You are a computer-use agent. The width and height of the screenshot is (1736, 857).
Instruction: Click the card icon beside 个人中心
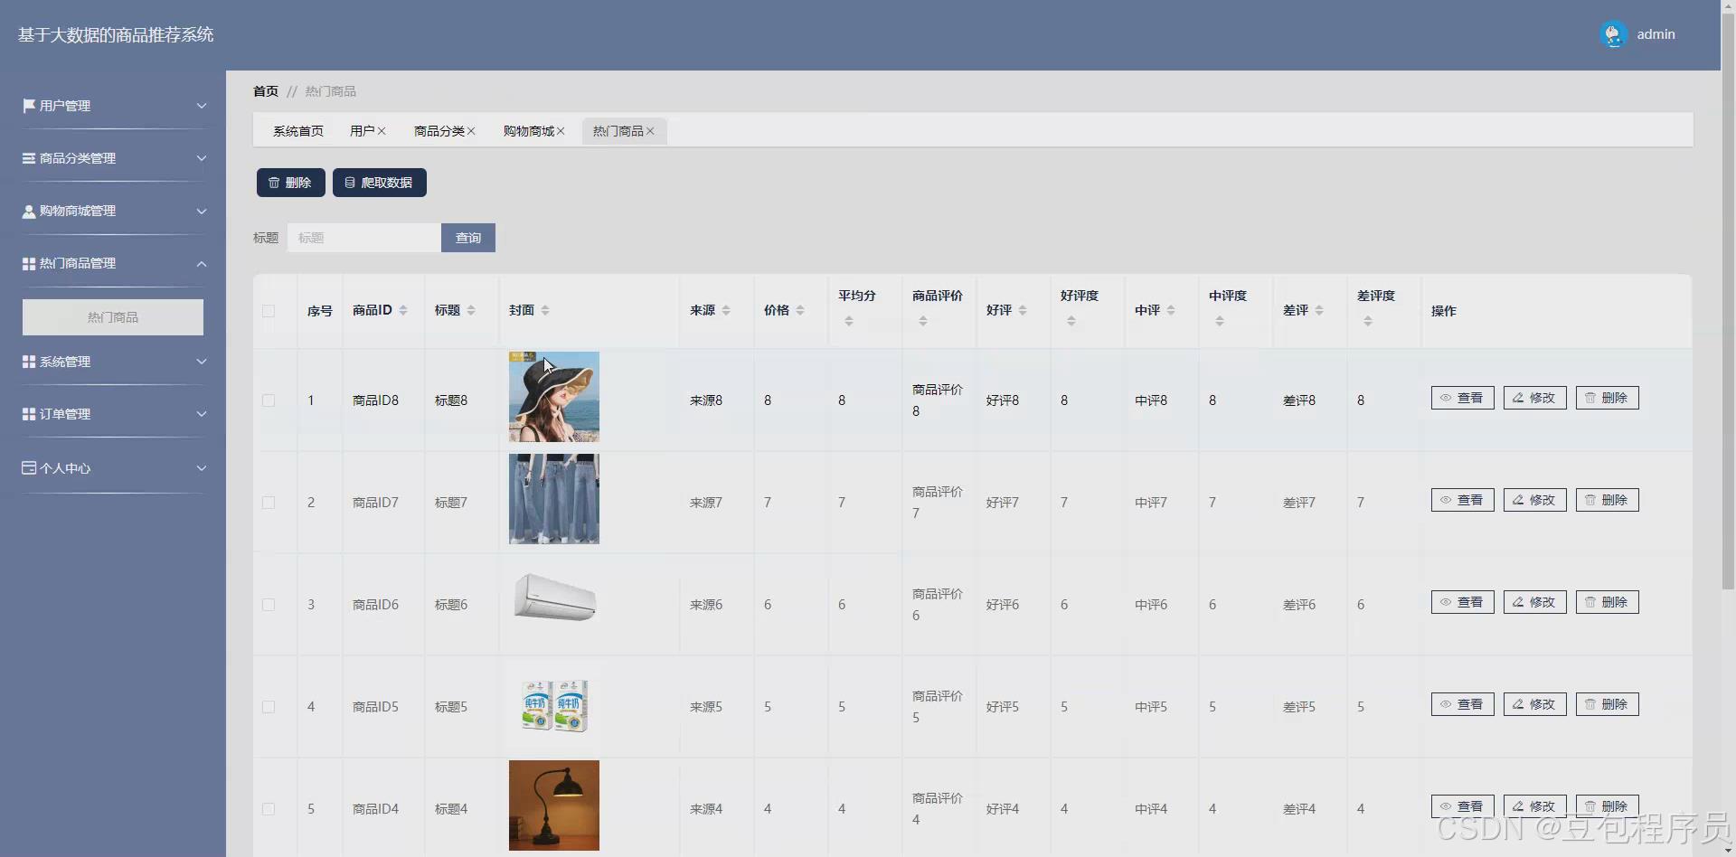tap(29, 467)
